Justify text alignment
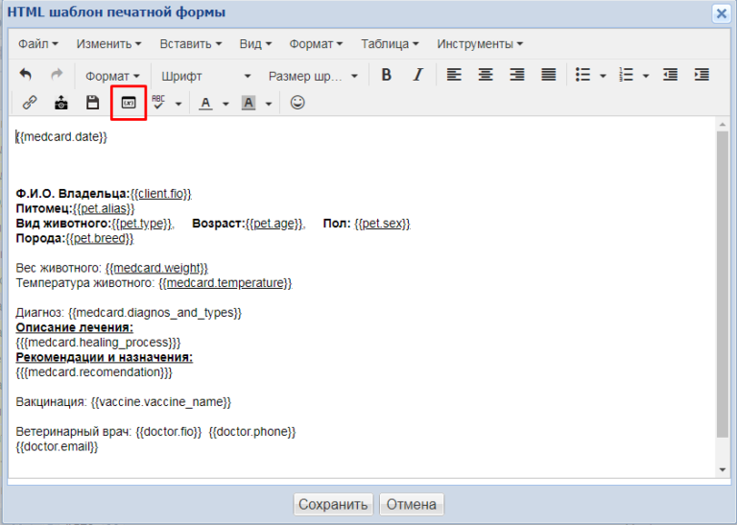 click(548, 75)
